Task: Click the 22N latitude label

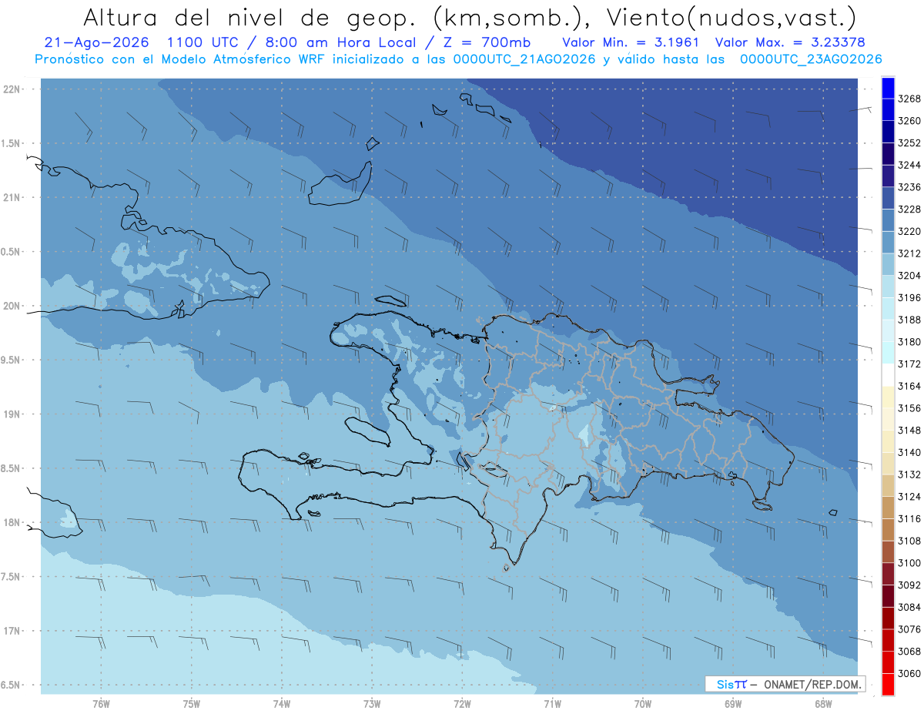Action: tap(13, 89)
